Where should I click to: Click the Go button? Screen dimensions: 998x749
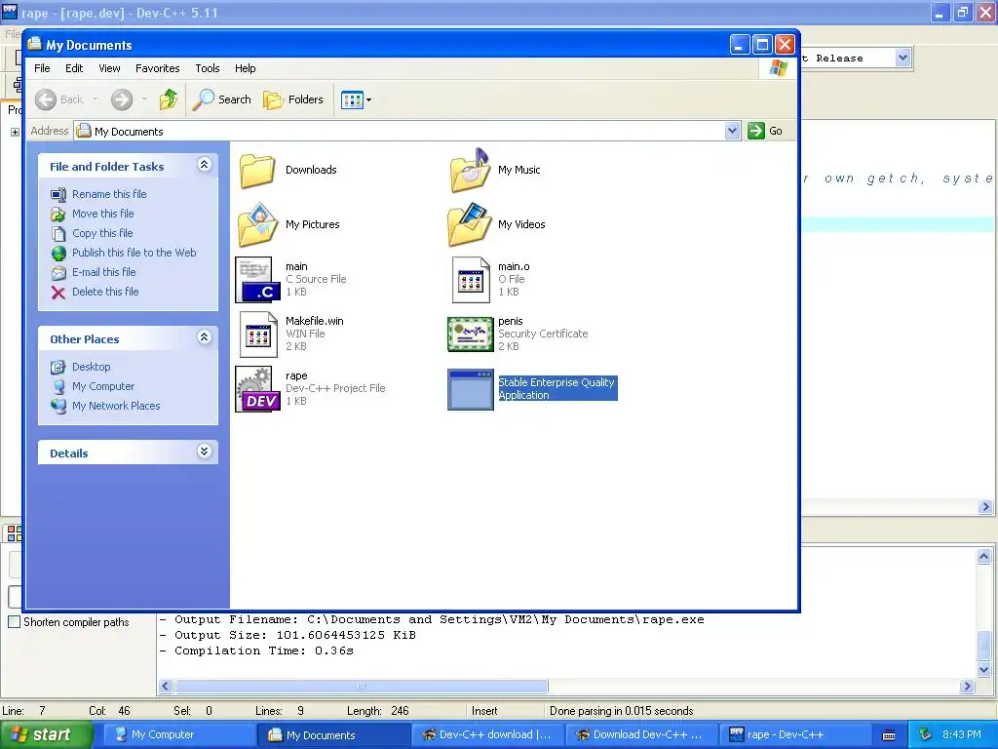(765, 131)
